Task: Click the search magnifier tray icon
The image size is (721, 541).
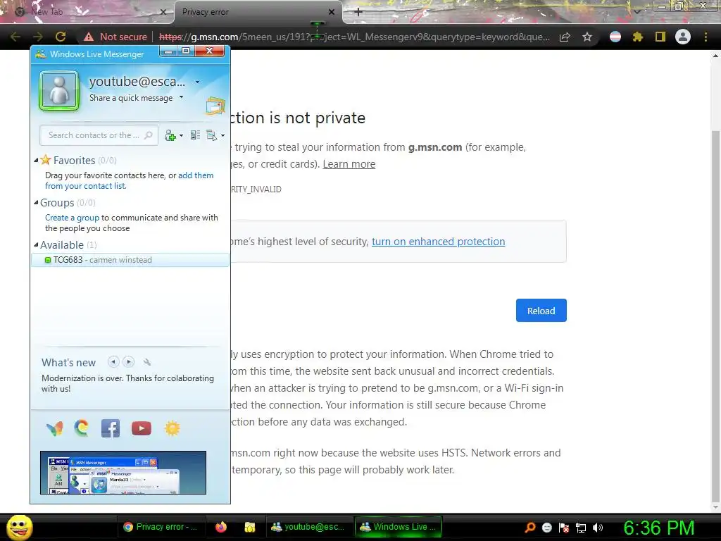Action: [530, 528]
